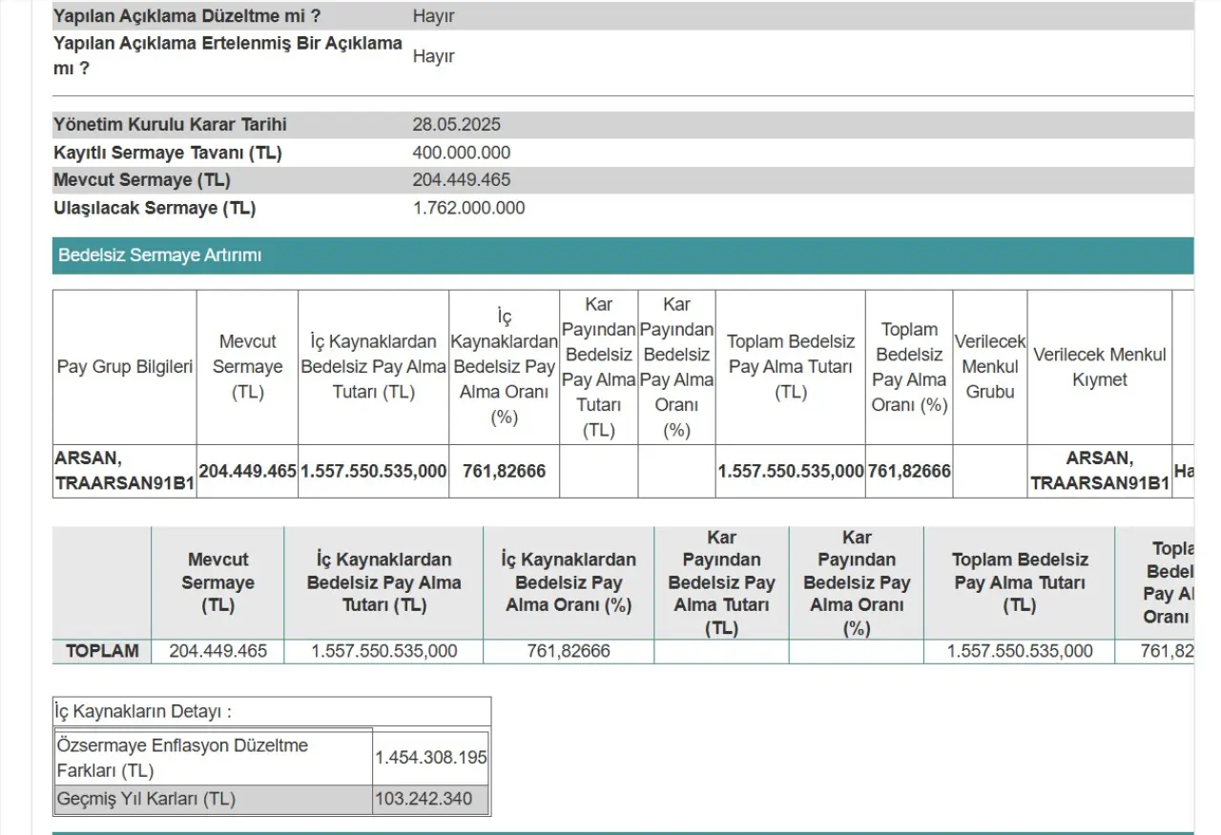Screen dimensions: 1221x835
Task: Select the İç Kaynakların Detayı heading
Action: click(x=143, y=711)
